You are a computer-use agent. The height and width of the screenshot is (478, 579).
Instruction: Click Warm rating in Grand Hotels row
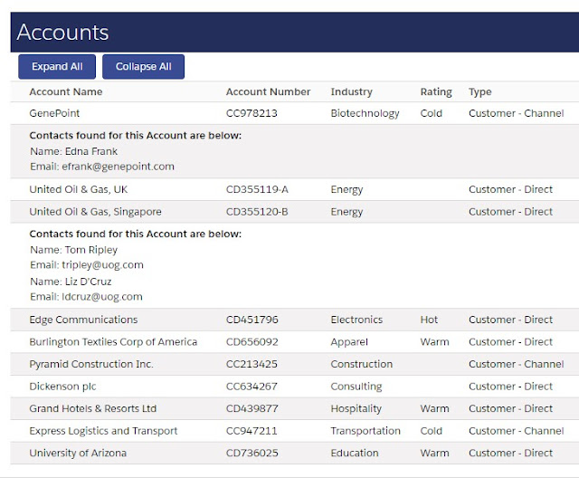click(x=434, y=408)
